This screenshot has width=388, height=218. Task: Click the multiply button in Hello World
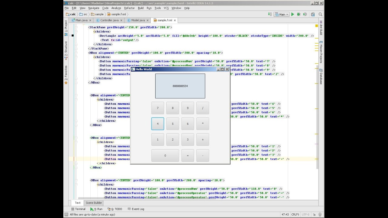(x=203, y=124)
